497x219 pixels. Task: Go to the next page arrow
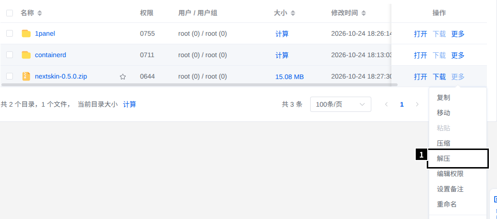pyautogui.click(x=417, y=104)
